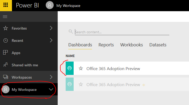This screenshot has height=105, width=189.
Task: Click the Recent clock icon
Action: click(x=6, y=41)
